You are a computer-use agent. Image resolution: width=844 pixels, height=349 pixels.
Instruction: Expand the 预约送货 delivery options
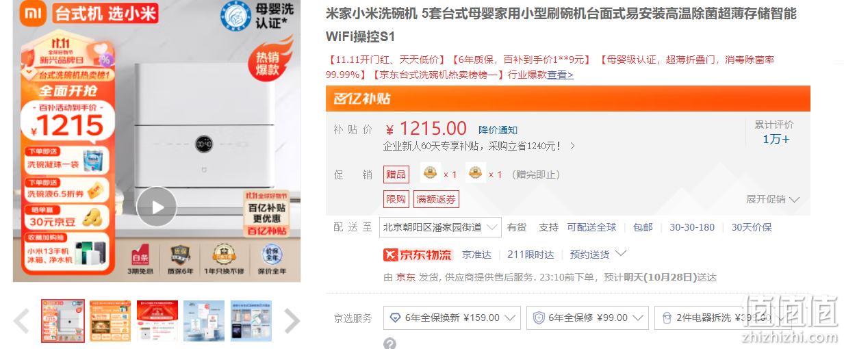pos(598,254)
